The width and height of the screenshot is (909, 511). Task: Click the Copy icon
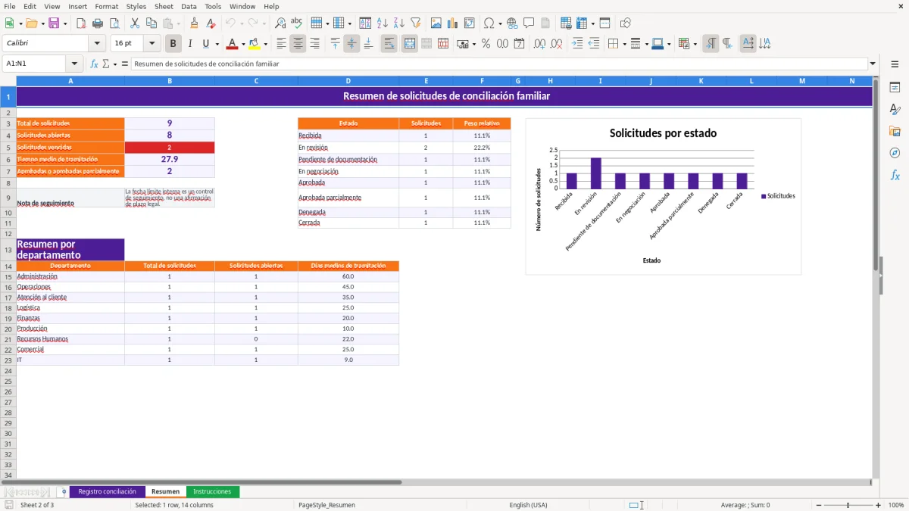151,23
